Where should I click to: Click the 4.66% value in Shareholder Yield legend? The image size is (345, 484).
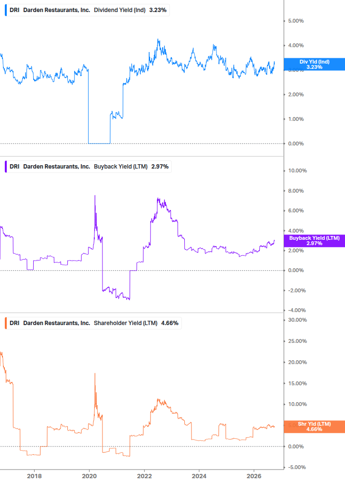point(170,323)
